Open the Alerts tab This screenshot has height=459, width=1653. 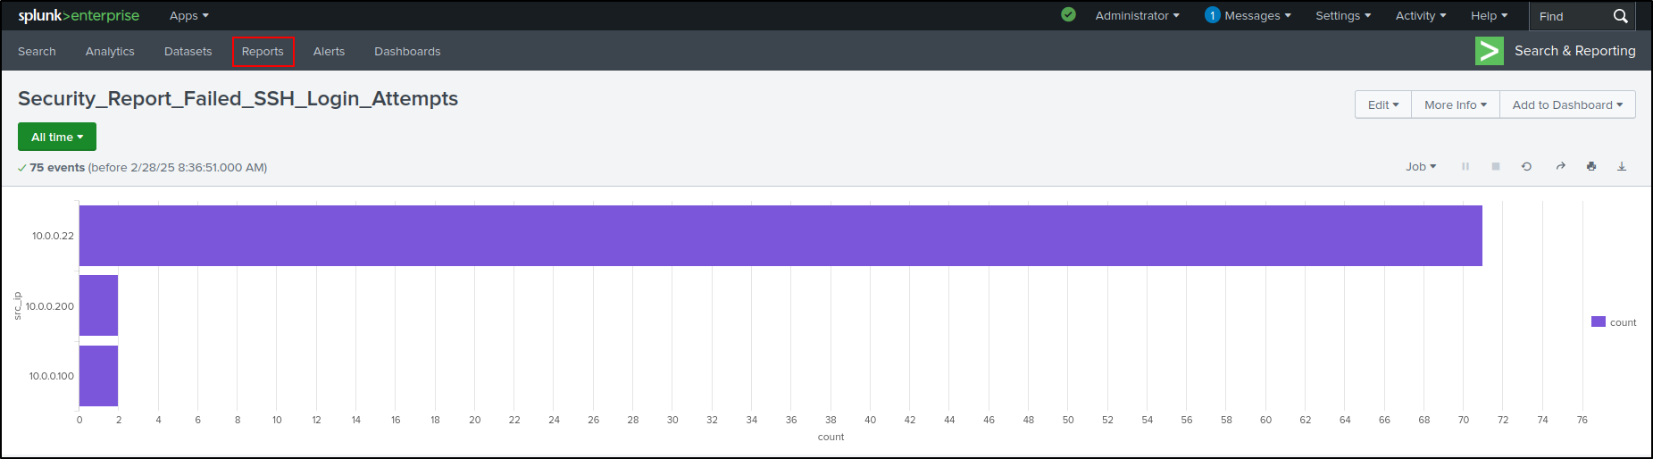tap(329, 52)
